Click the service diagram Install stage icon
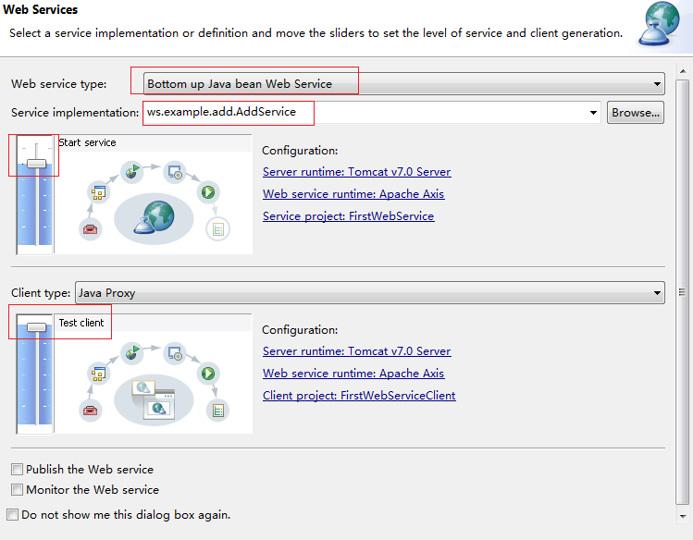Image resolution: width=693 pixels, height=540 pixels. 175,172
